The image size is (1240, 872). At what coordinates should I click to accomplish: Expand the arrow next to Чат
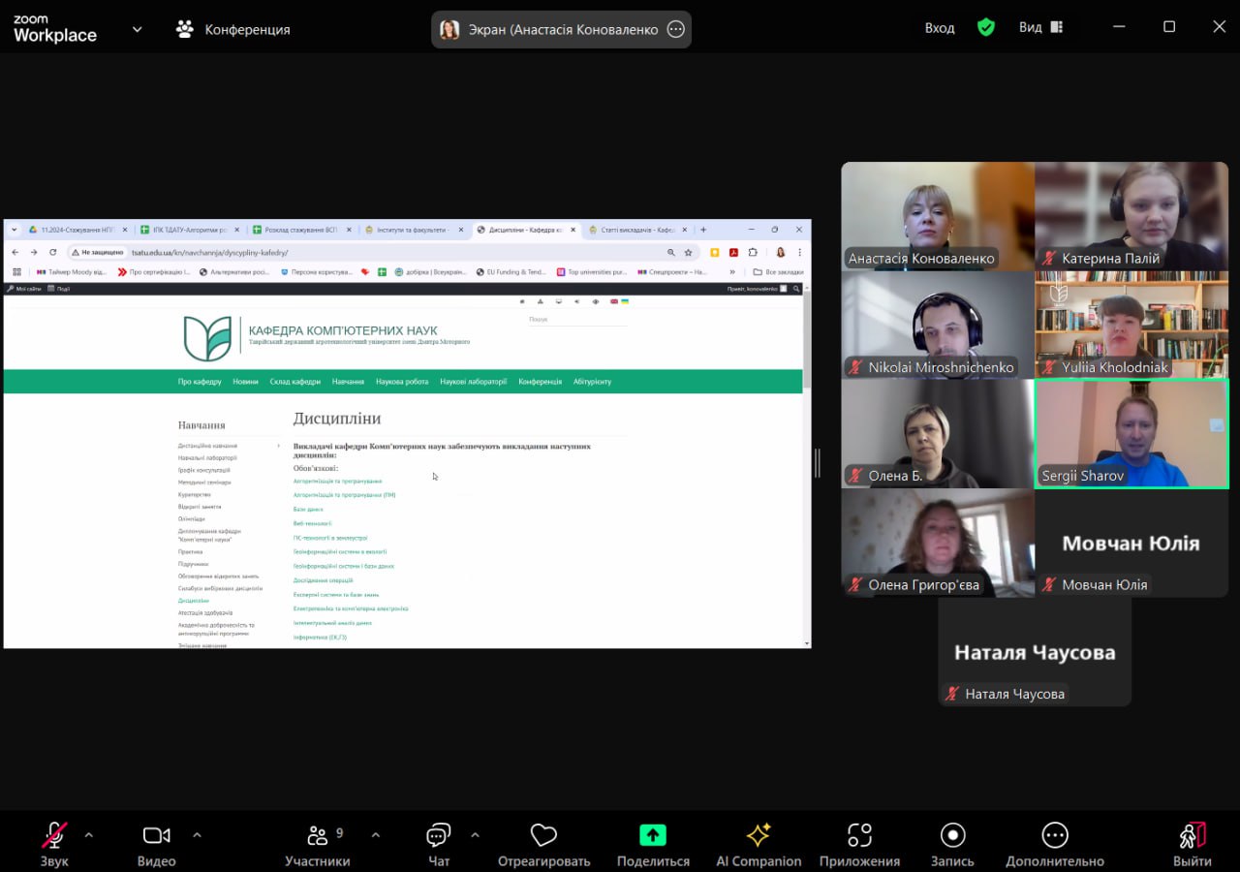point(475,834)
